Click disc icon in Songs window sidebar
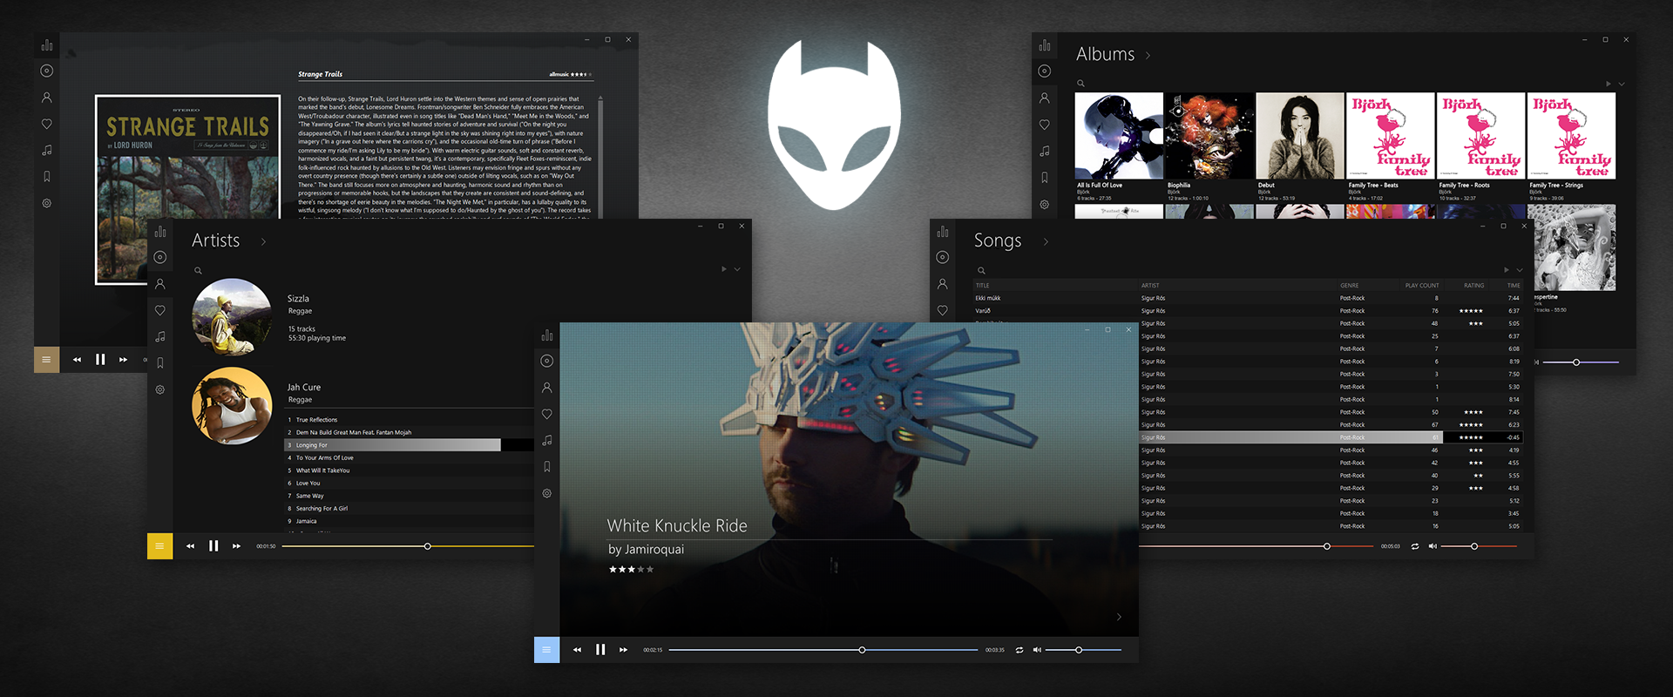Image resolution: width=1673 pixels, height=697 pixels. tap(942, 257)
